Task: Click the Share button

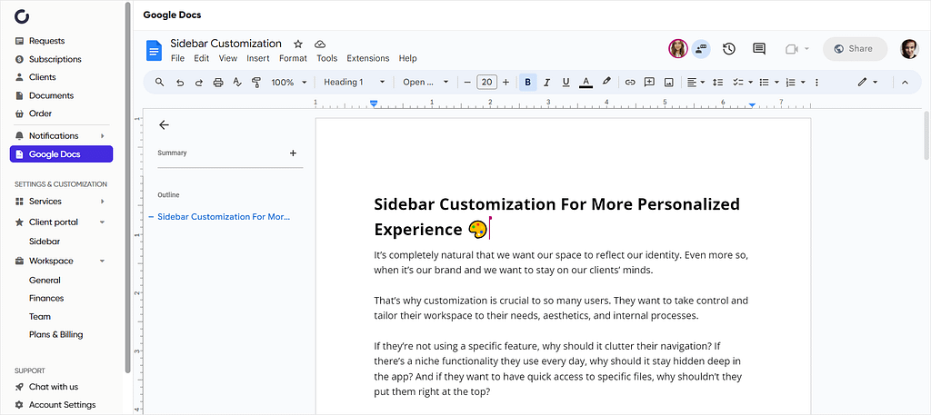Action: coord(855,49)
